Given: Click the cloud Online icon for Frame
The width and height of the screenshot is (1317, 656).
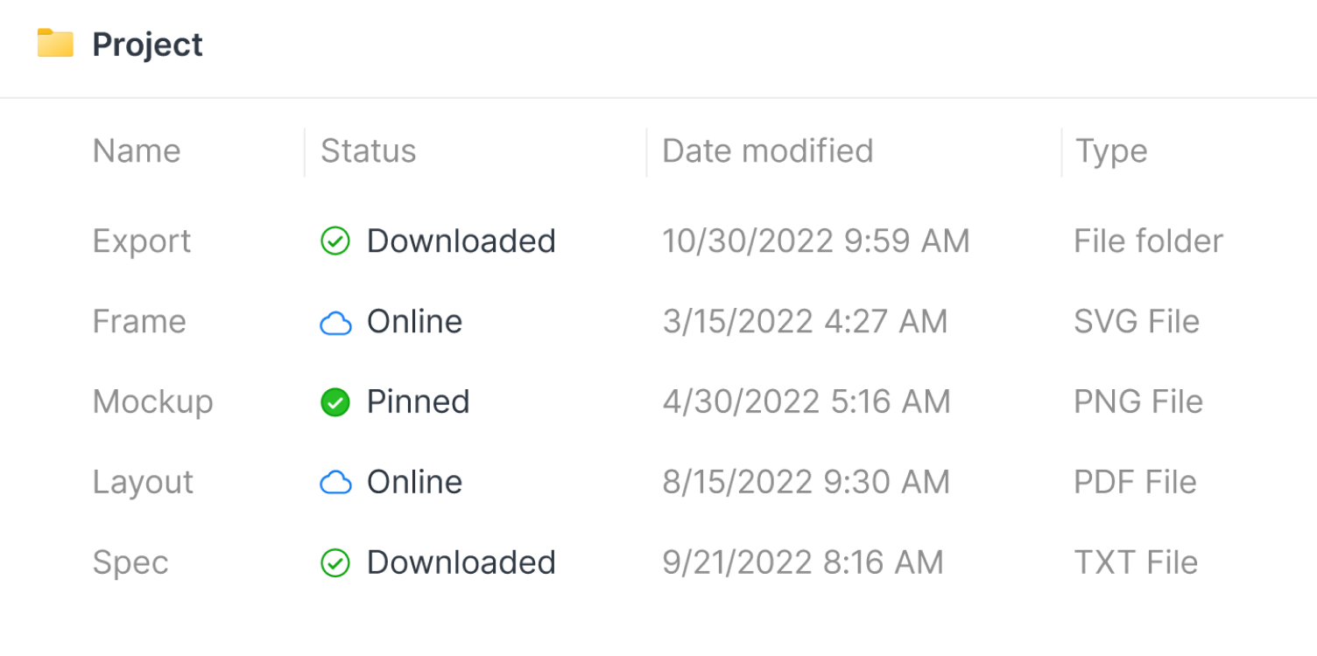Looking at the screenshot, I should pyautogui.click(x=335, y=323).
